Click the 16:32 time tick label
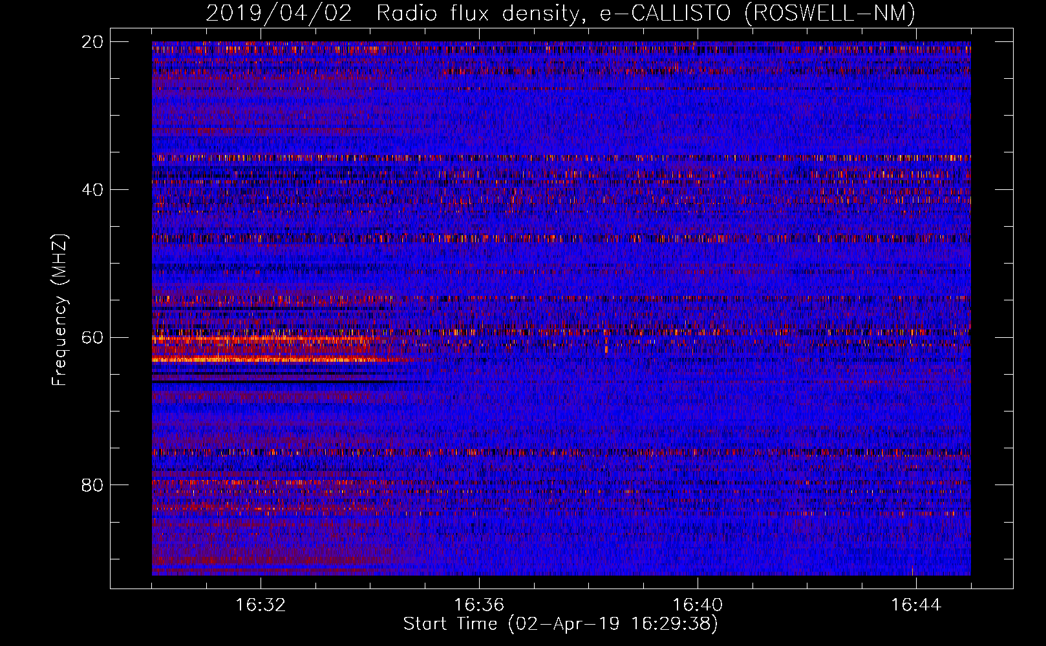The height and width of the screenshot is (646, 1046). click(x=261, y=605)
